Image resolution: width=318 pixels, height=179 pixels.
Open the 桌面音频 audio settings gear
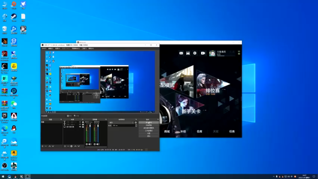[x=95, y=144]
